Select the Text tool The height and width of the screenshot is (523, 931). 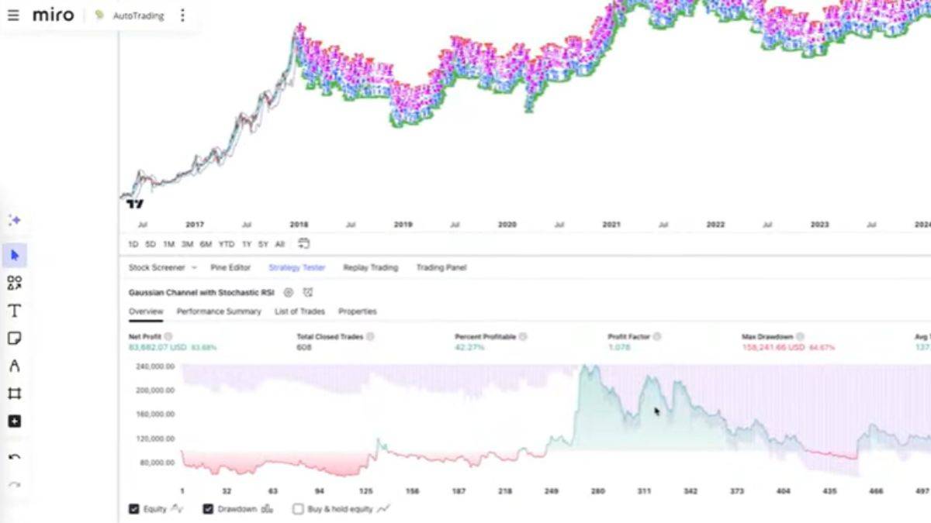pos(14,311)
